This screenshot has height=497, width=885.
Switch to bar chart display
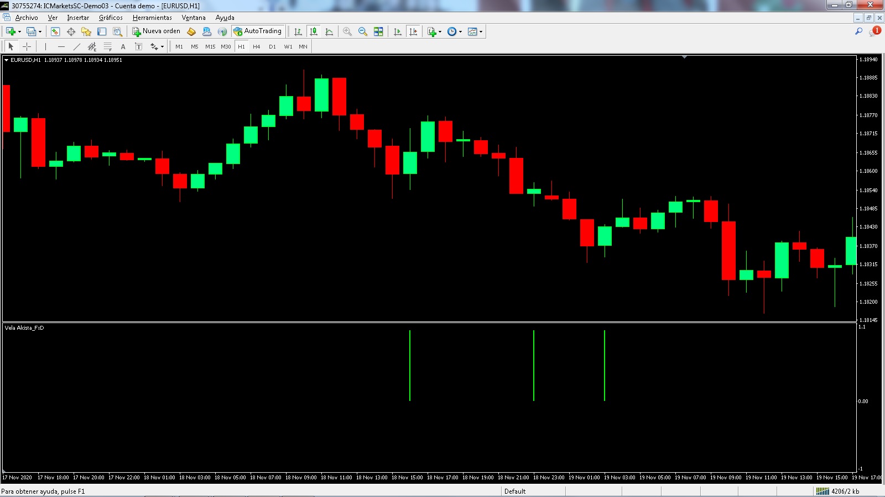(x=298, y=31)
